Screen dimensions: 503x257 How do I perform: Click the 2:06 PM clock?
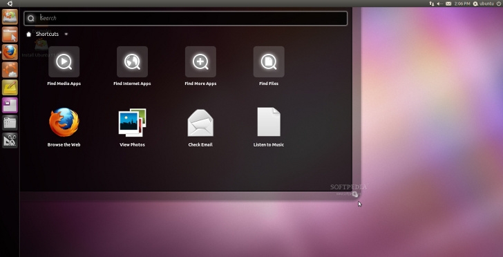pyautogui.click(x=462, y=3)
